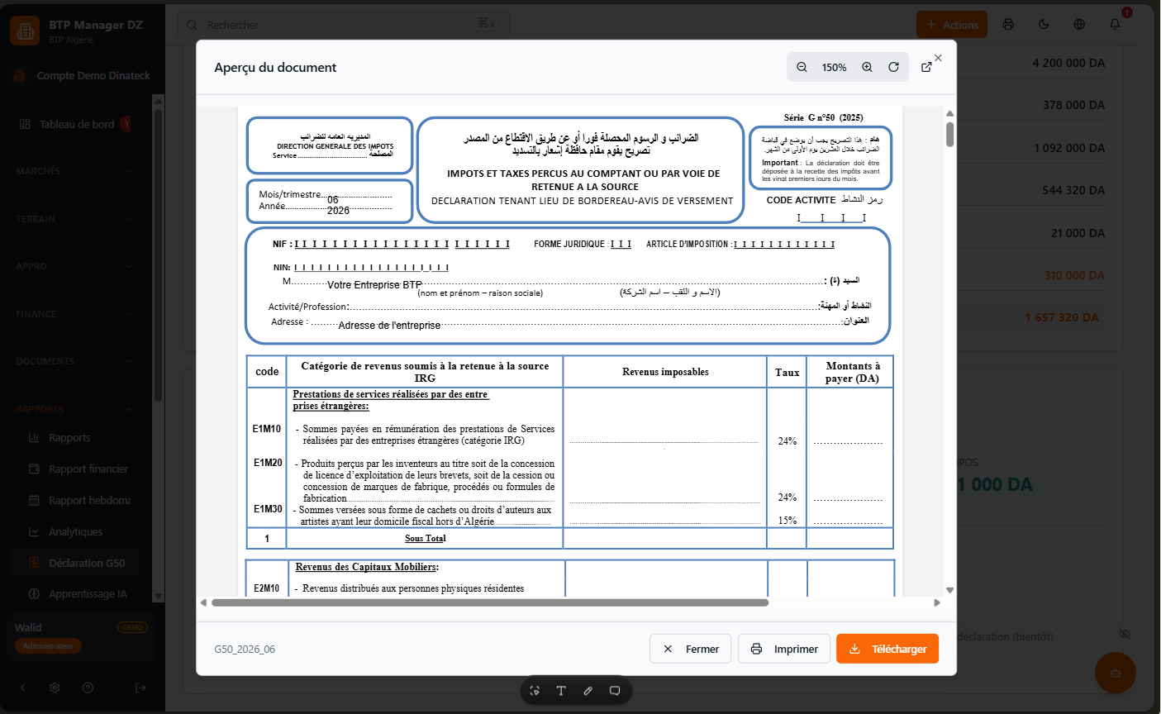1161x714 pixels.
Task: Click the download icon in Télécharger
Action: (855, 649)
